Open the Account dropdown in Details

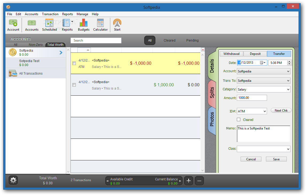point(264,71)
